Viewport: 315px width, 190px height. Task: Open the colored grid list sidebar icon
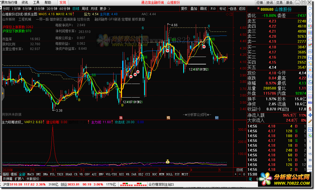click(x=310, y=33)
